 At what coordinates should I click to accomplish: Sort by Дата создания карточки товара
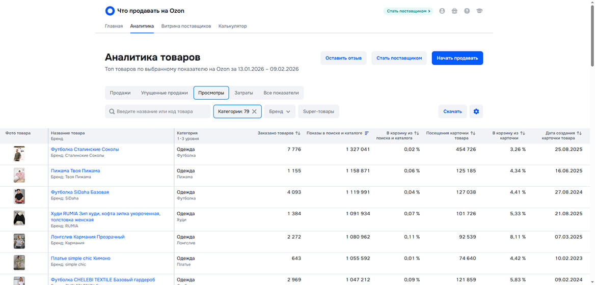coord(579,133)
